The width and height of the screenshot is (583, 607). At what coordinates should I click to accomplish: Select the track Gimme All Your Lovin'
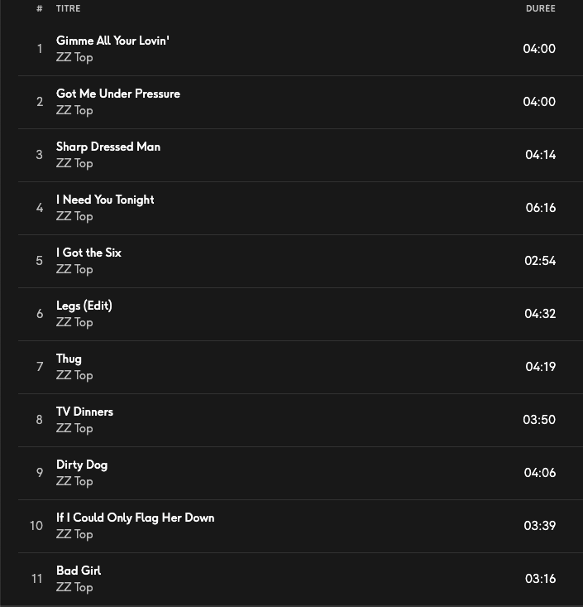[x=112, y=41]
